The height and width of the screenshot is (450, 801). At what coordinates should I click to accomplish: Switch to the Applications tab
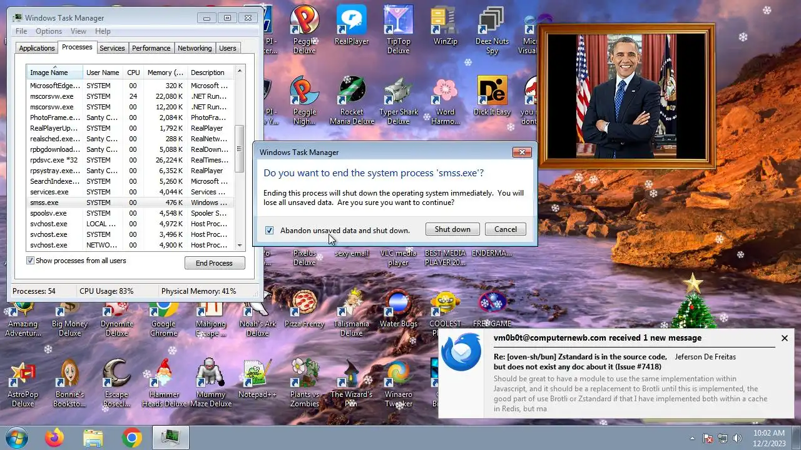[x=36, y=48]
